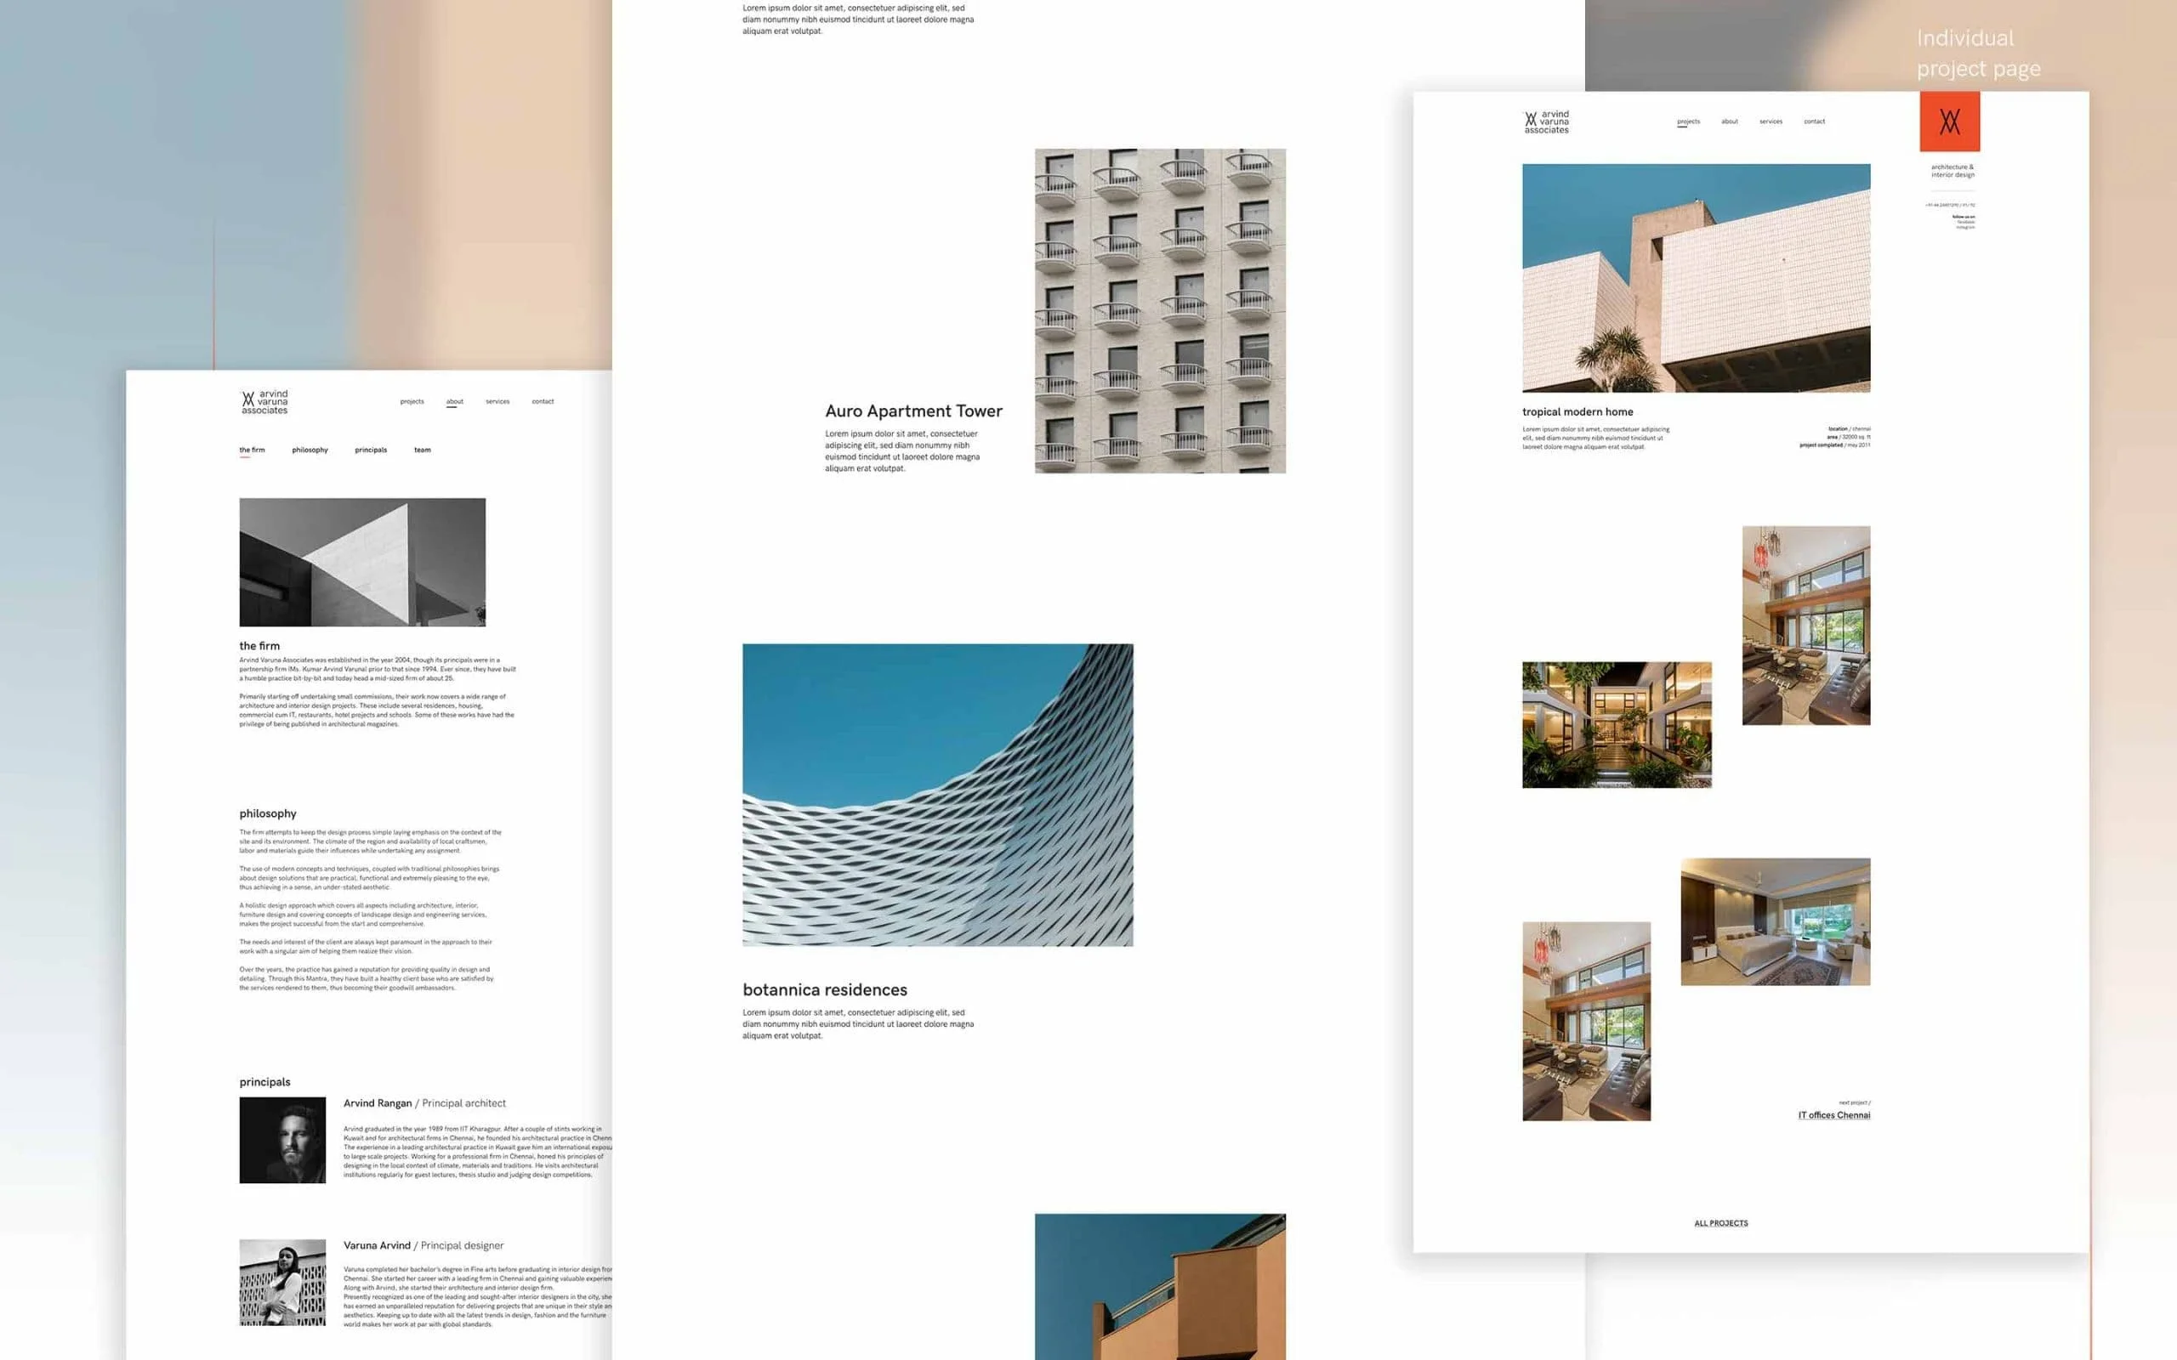This screenshot has height=1360, width=2177.
Task: Click arvind varuna associates logo on about page
Action: click(x=264, y=401)
